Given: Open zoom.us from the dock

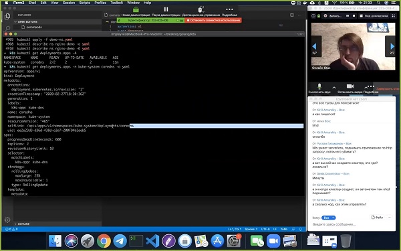Looking at the screenshot, I should tap(273, 241).
